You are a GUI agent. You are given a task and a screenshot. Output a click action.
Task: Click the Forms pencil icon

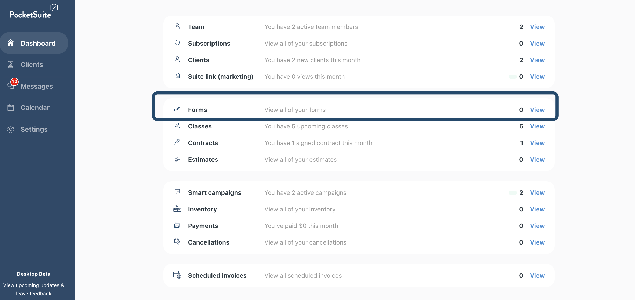pos(177,109)
